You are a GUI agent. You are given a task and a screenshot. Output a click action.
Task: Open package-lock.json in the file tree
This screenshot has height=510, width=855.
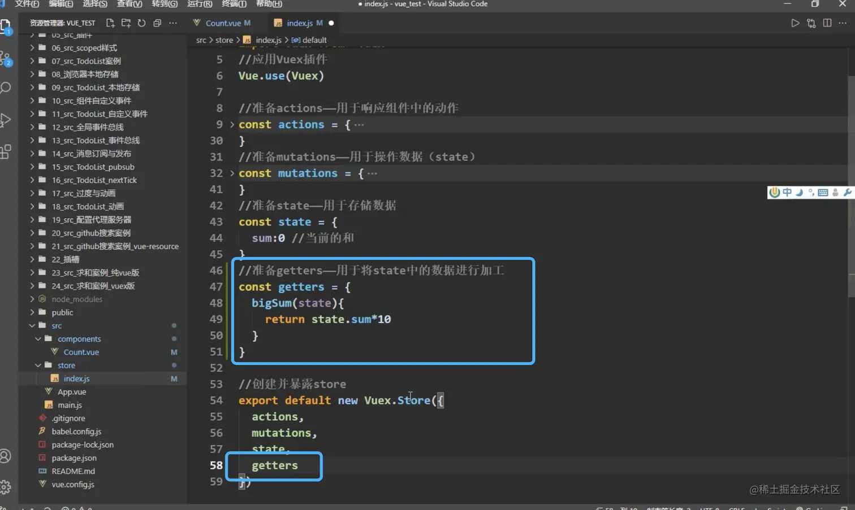83,444
